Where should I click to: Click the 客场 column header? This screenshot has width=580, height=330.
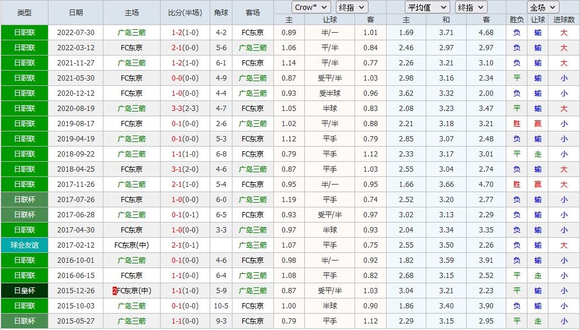[253, 13]
